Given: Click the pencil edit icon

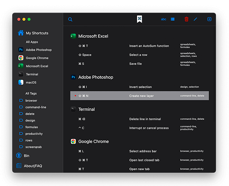Looking at the screenshot, I should 195,19.
